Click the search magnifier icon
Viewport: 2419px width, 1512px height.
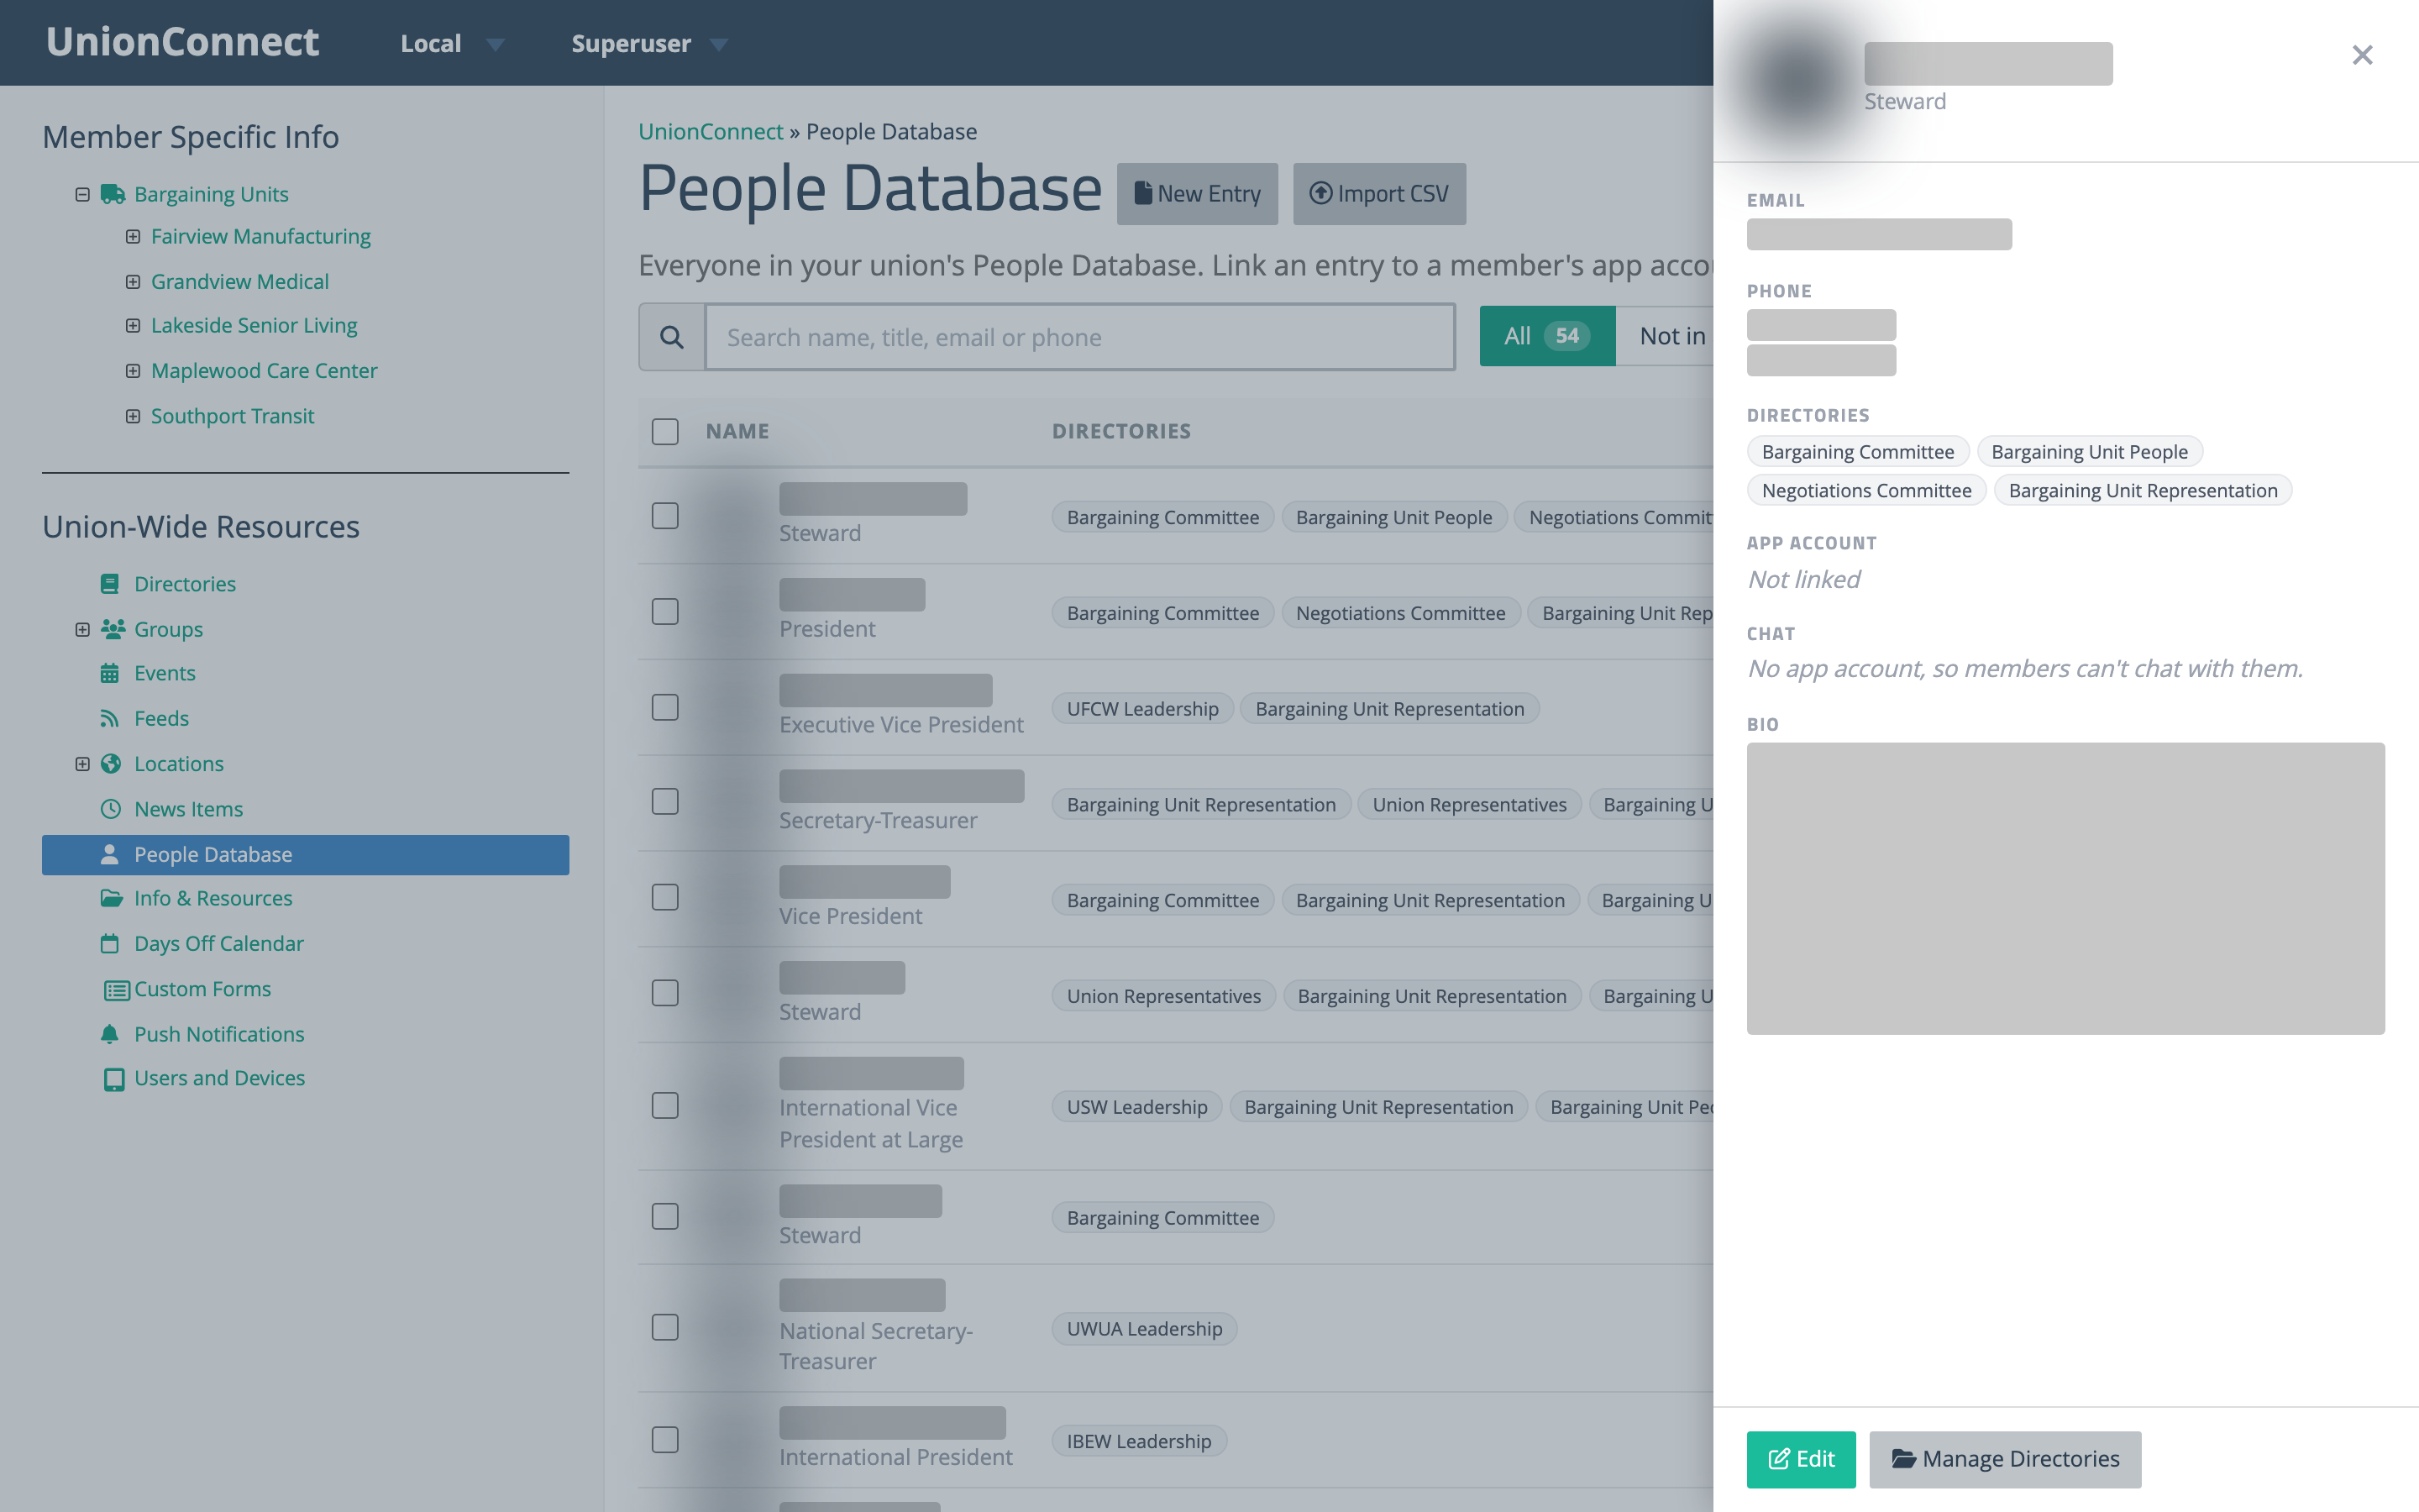pos(672,338)
